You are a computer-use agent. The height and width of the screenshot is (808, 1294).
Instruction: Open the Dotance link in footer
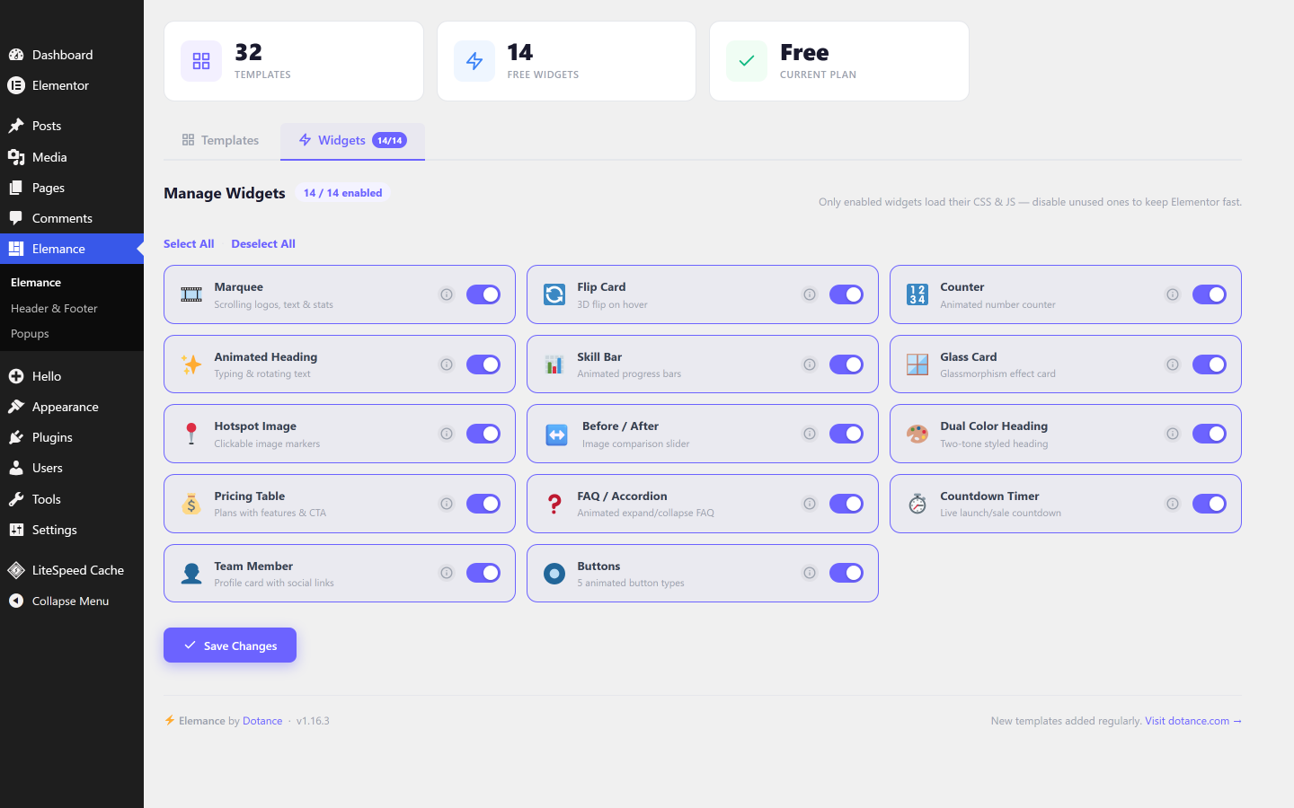(262, 721)
